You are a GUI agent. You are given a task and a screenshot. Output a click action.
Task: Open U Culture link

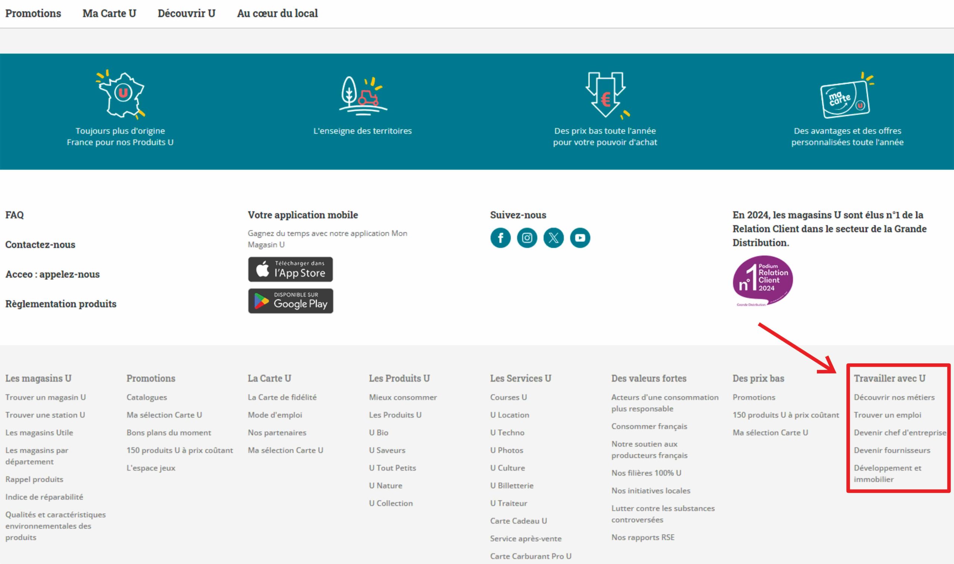click(508, 468)
